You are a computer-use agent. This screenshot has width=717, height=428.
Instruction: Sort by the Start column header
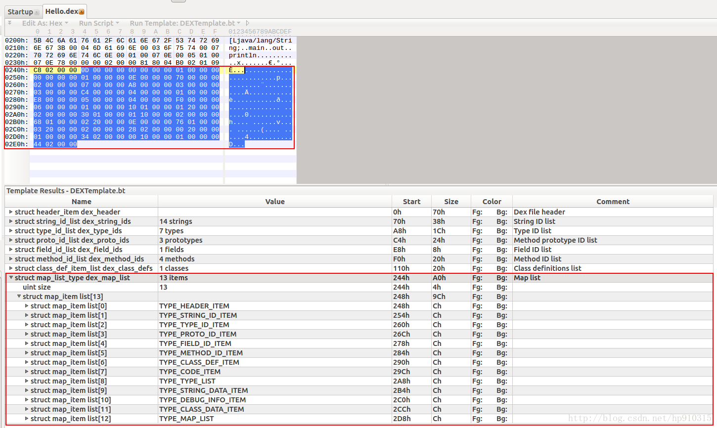[x=411, y=202]
